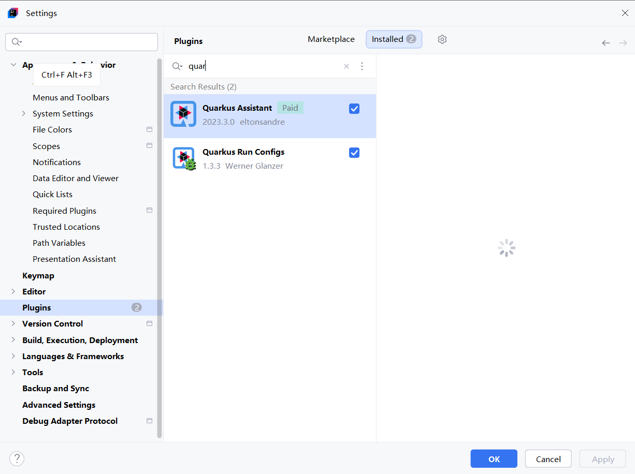
Task: Open Required Plugins settings
Action: (64, 211)
